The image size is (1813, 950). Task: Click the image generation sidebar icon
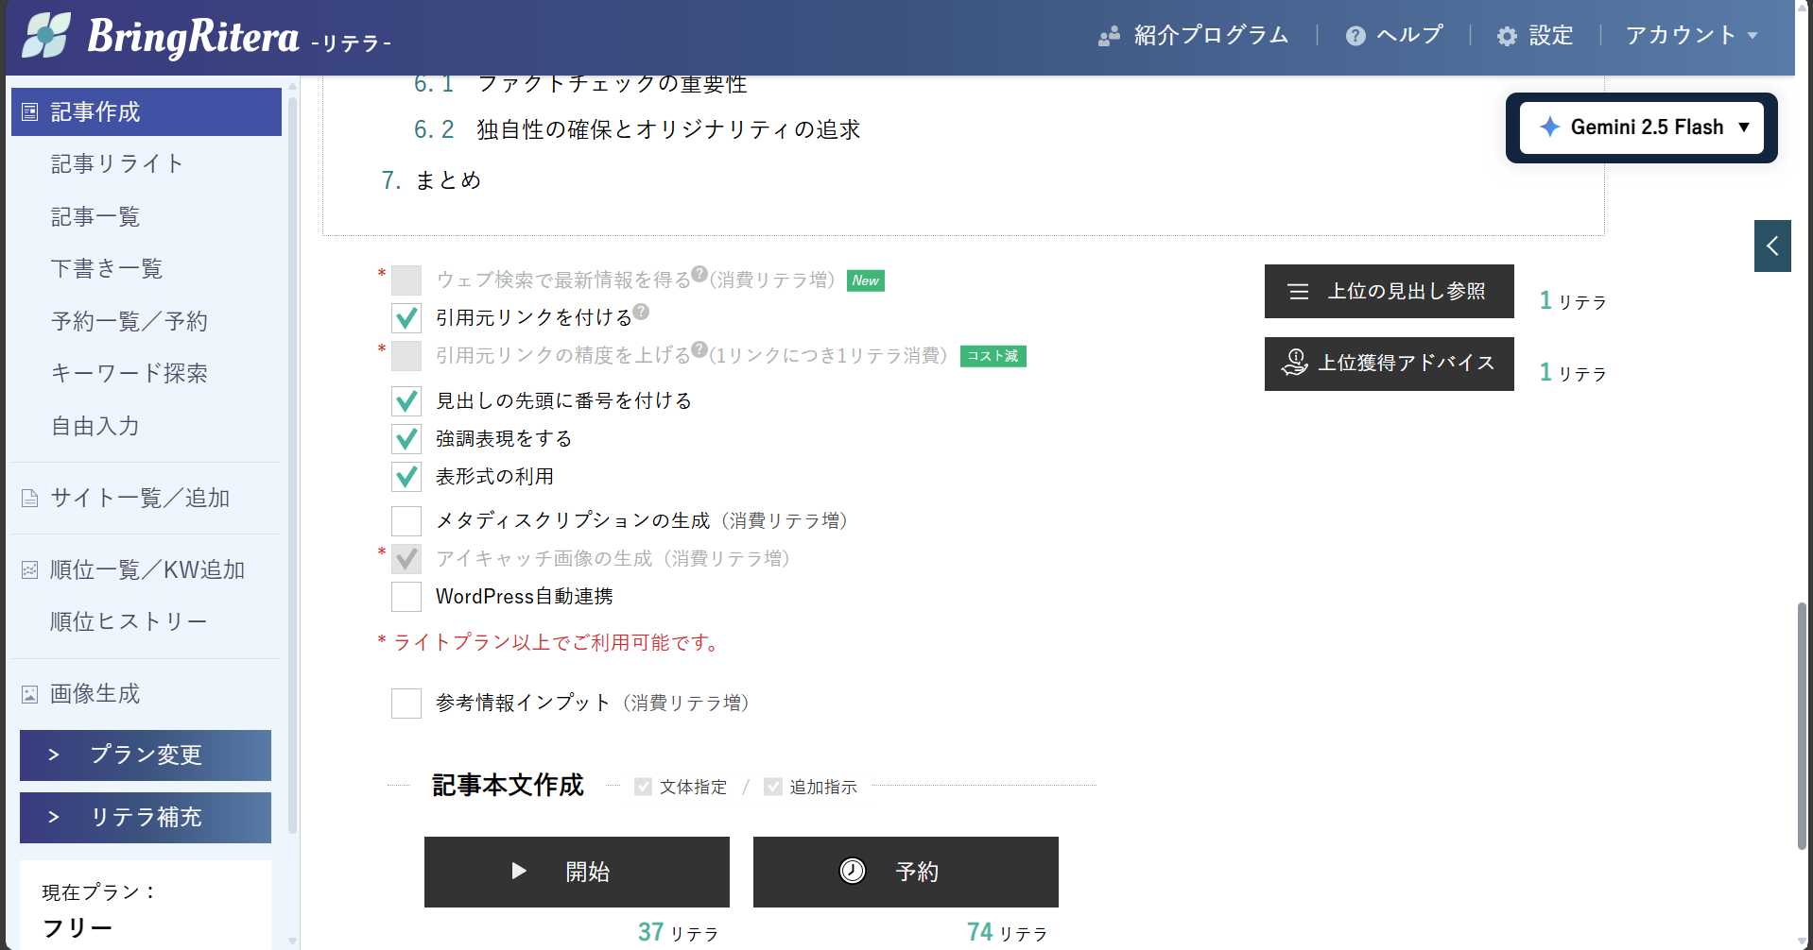(30, 695)
